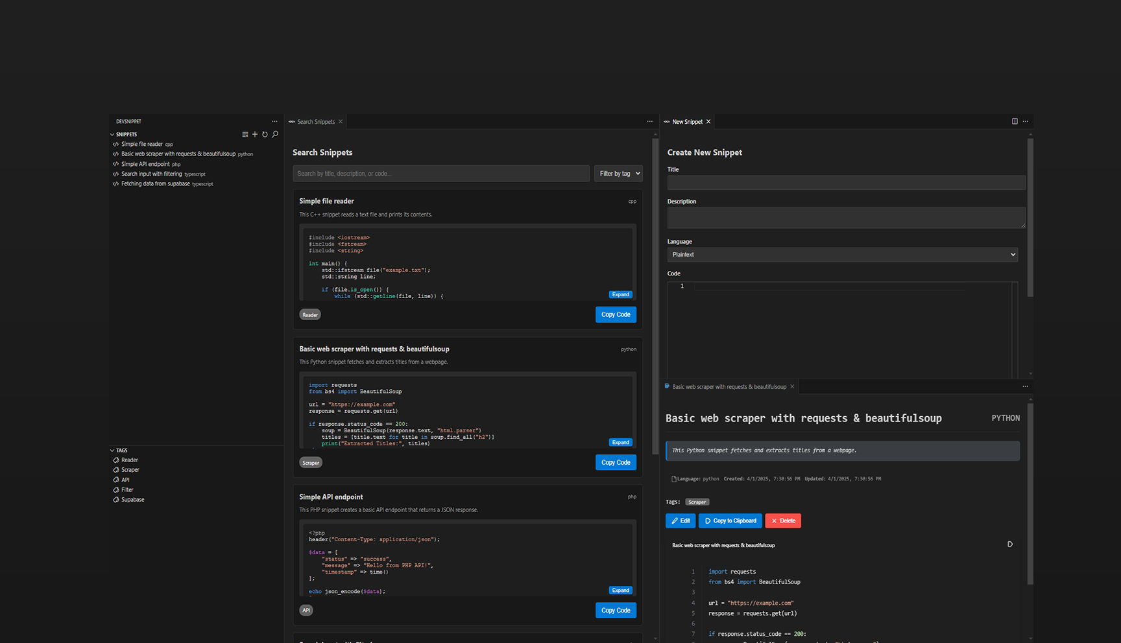This screenshot has width=1121, height=643.
Task: Click copy icon at code block top right
Action: (1009, 544)
